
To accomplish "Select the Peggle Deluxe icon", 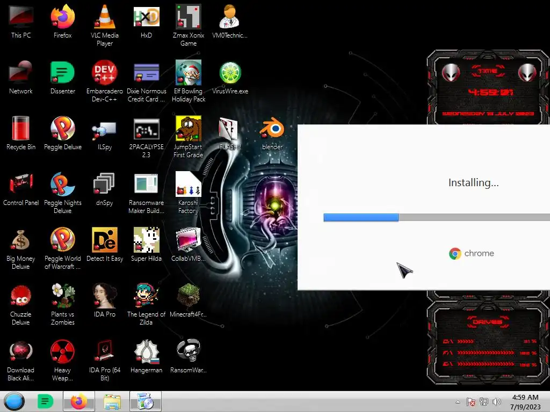I will [62, 133].
